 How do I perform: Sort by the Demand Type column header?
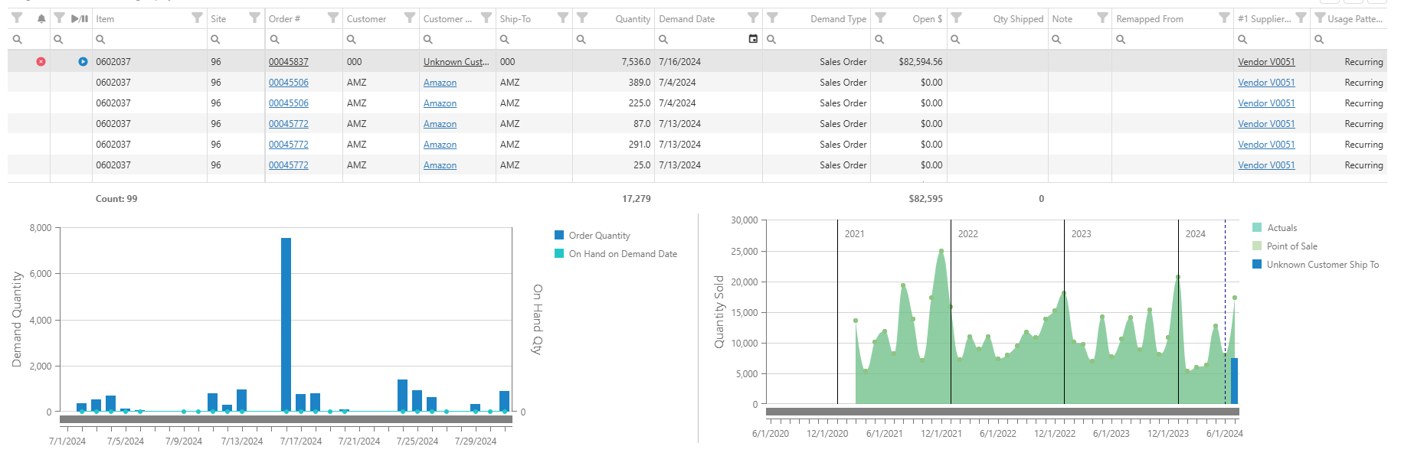tap(838, 19)
